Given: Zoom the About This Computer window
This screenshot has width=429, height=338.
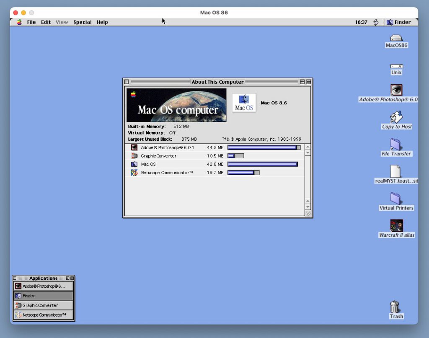Looking at the screenshot, I should point(302,82).
